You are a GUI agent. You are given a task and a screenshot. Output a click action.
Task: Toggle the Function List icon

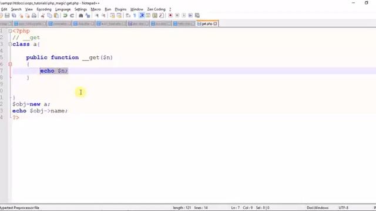coord(162,16)
